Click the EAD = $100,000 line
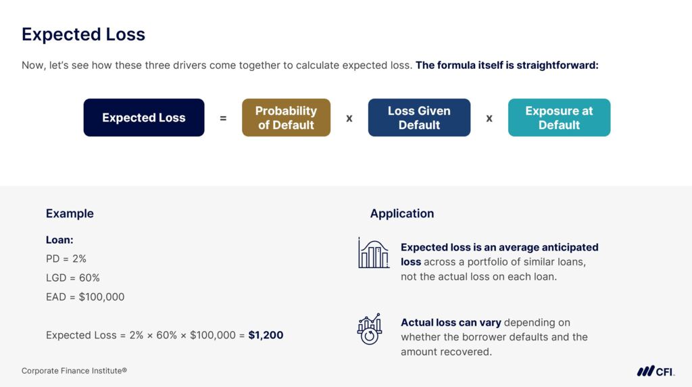The image size is (692, 387). 85,296
